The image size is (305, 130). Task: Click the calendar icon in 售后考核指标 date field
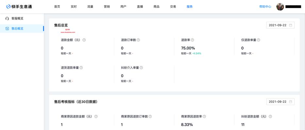pos(291,101)
